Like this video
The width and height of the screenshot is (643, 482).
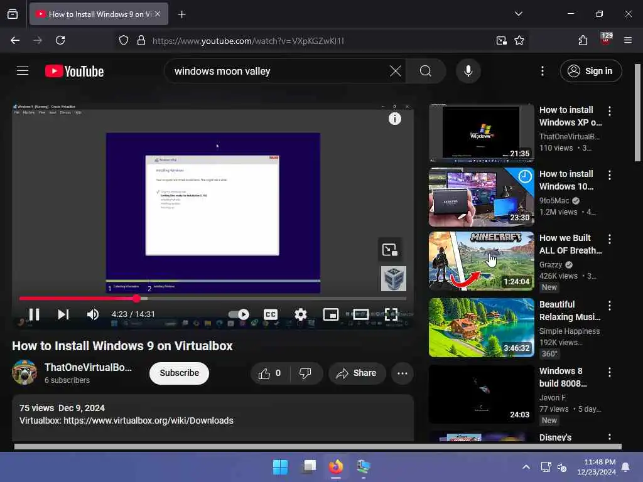[269, 373]
